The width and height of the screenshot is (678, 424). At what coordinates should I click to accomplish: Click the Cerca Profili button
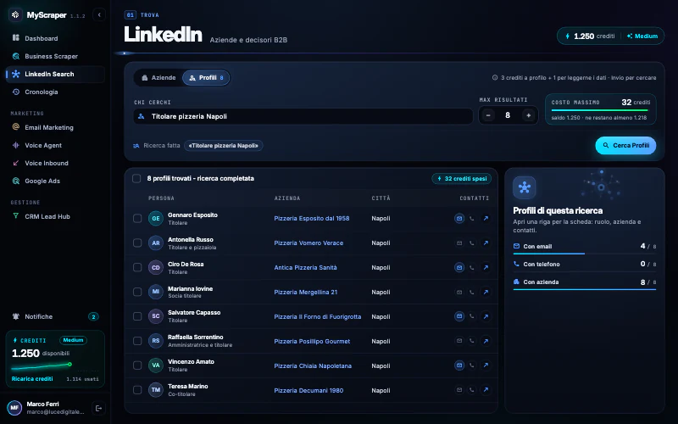625,145
